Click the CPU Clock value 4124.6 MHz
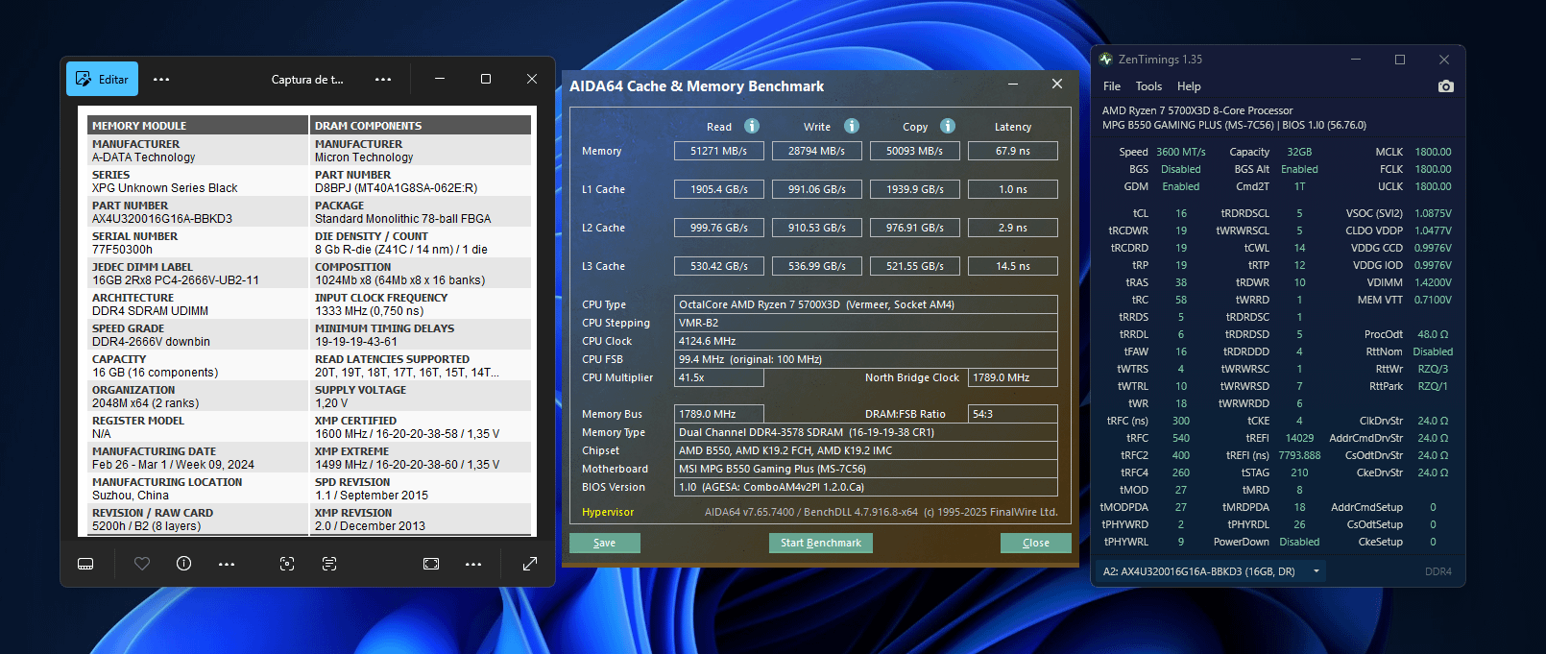This screenshot has height=654, width=1546. click(x=866, y=341)
